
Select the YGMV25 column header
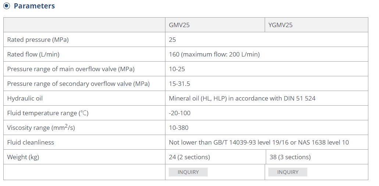click(x=280, y=25)
